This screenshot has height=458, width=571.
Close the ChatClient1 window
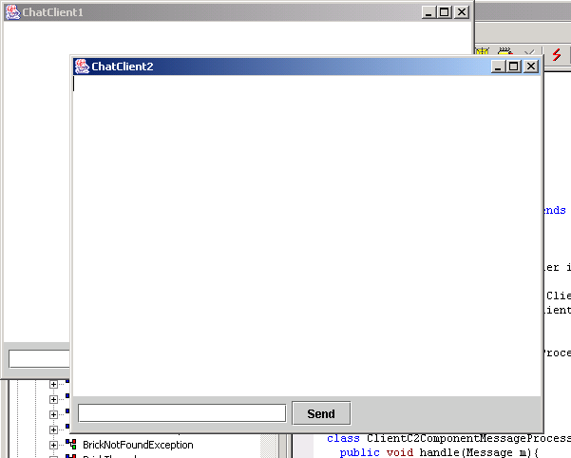coord(462,12)
